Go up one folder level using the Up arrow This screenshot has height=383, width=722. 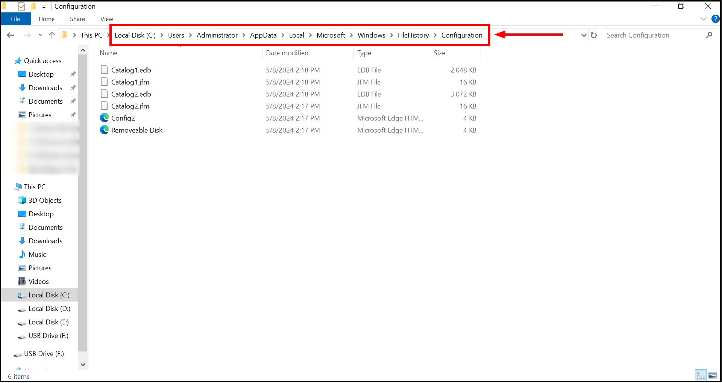[x=52, y=35]
